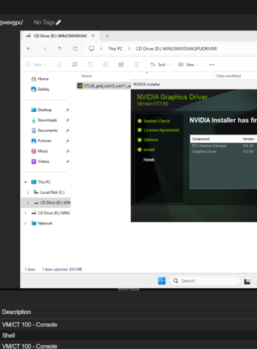The width and height of the screenshot is (257, 349).
Task: Click the Cut scissors icon
Action: point(59,64)
